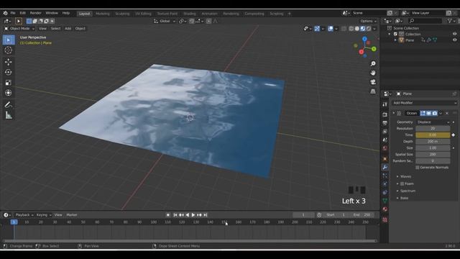Screen dimensions: 460x259
Task: Toggle Ocean modifier render display
Action: [x=434, y=114]
